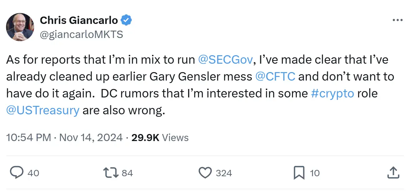Screen dimensions: 408x191
Task: Click the reply count 40
Action: (x=33, y=173)
